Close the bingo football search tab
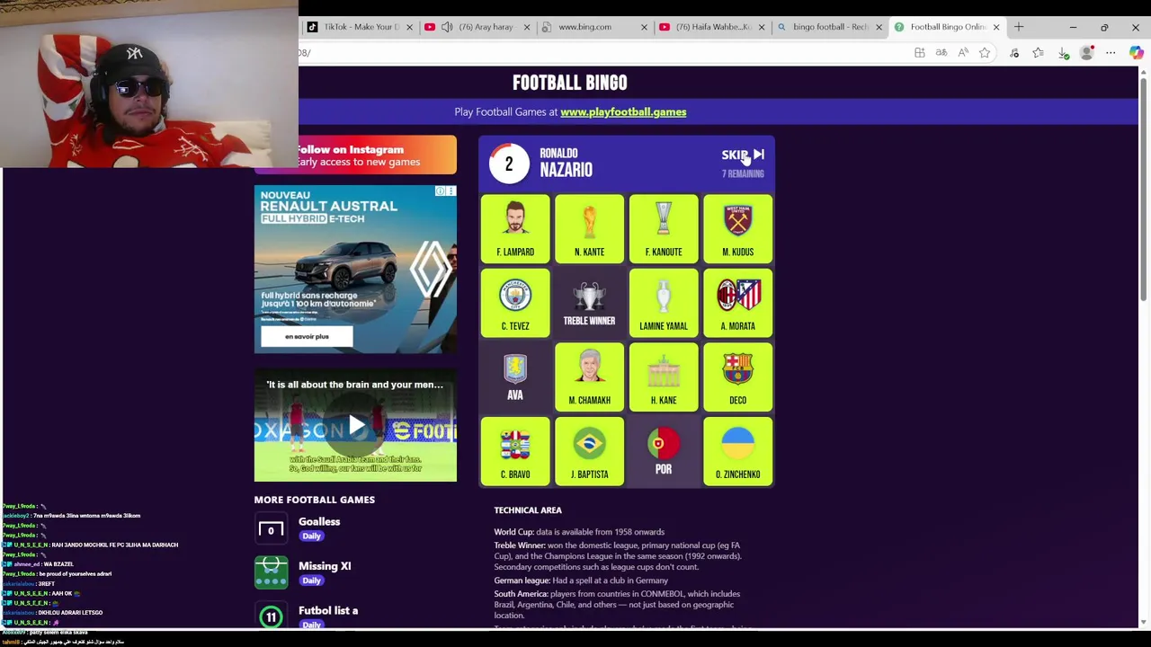 click(879, 27)
